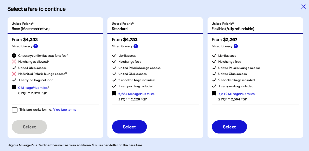Screen dimensions: 309x151
Task: Click Mixed itinerary help icon under Flexible fare
Action: point(236,46)
